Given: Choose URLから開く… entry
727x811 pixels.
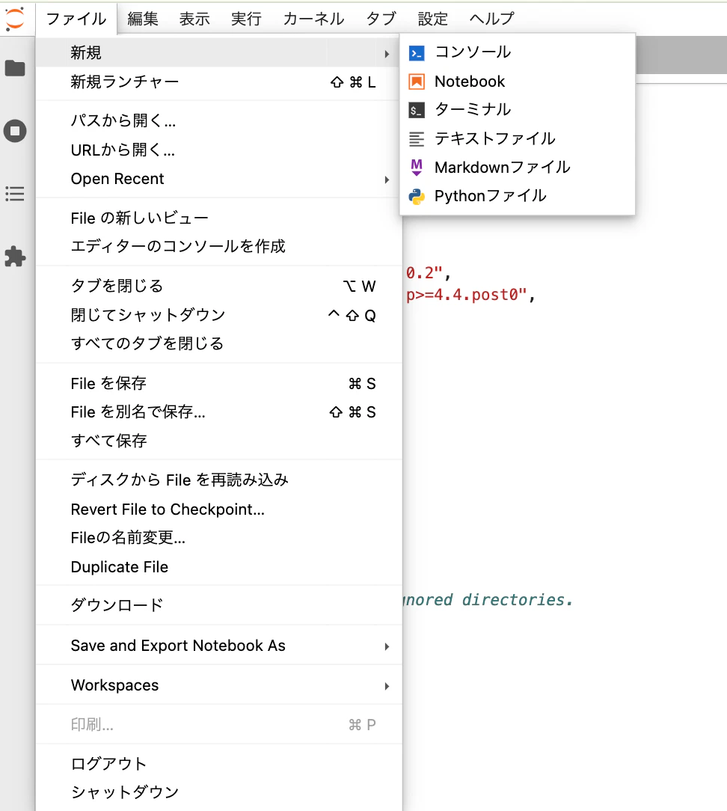Looking at the screenshot, I should [218, 150].
